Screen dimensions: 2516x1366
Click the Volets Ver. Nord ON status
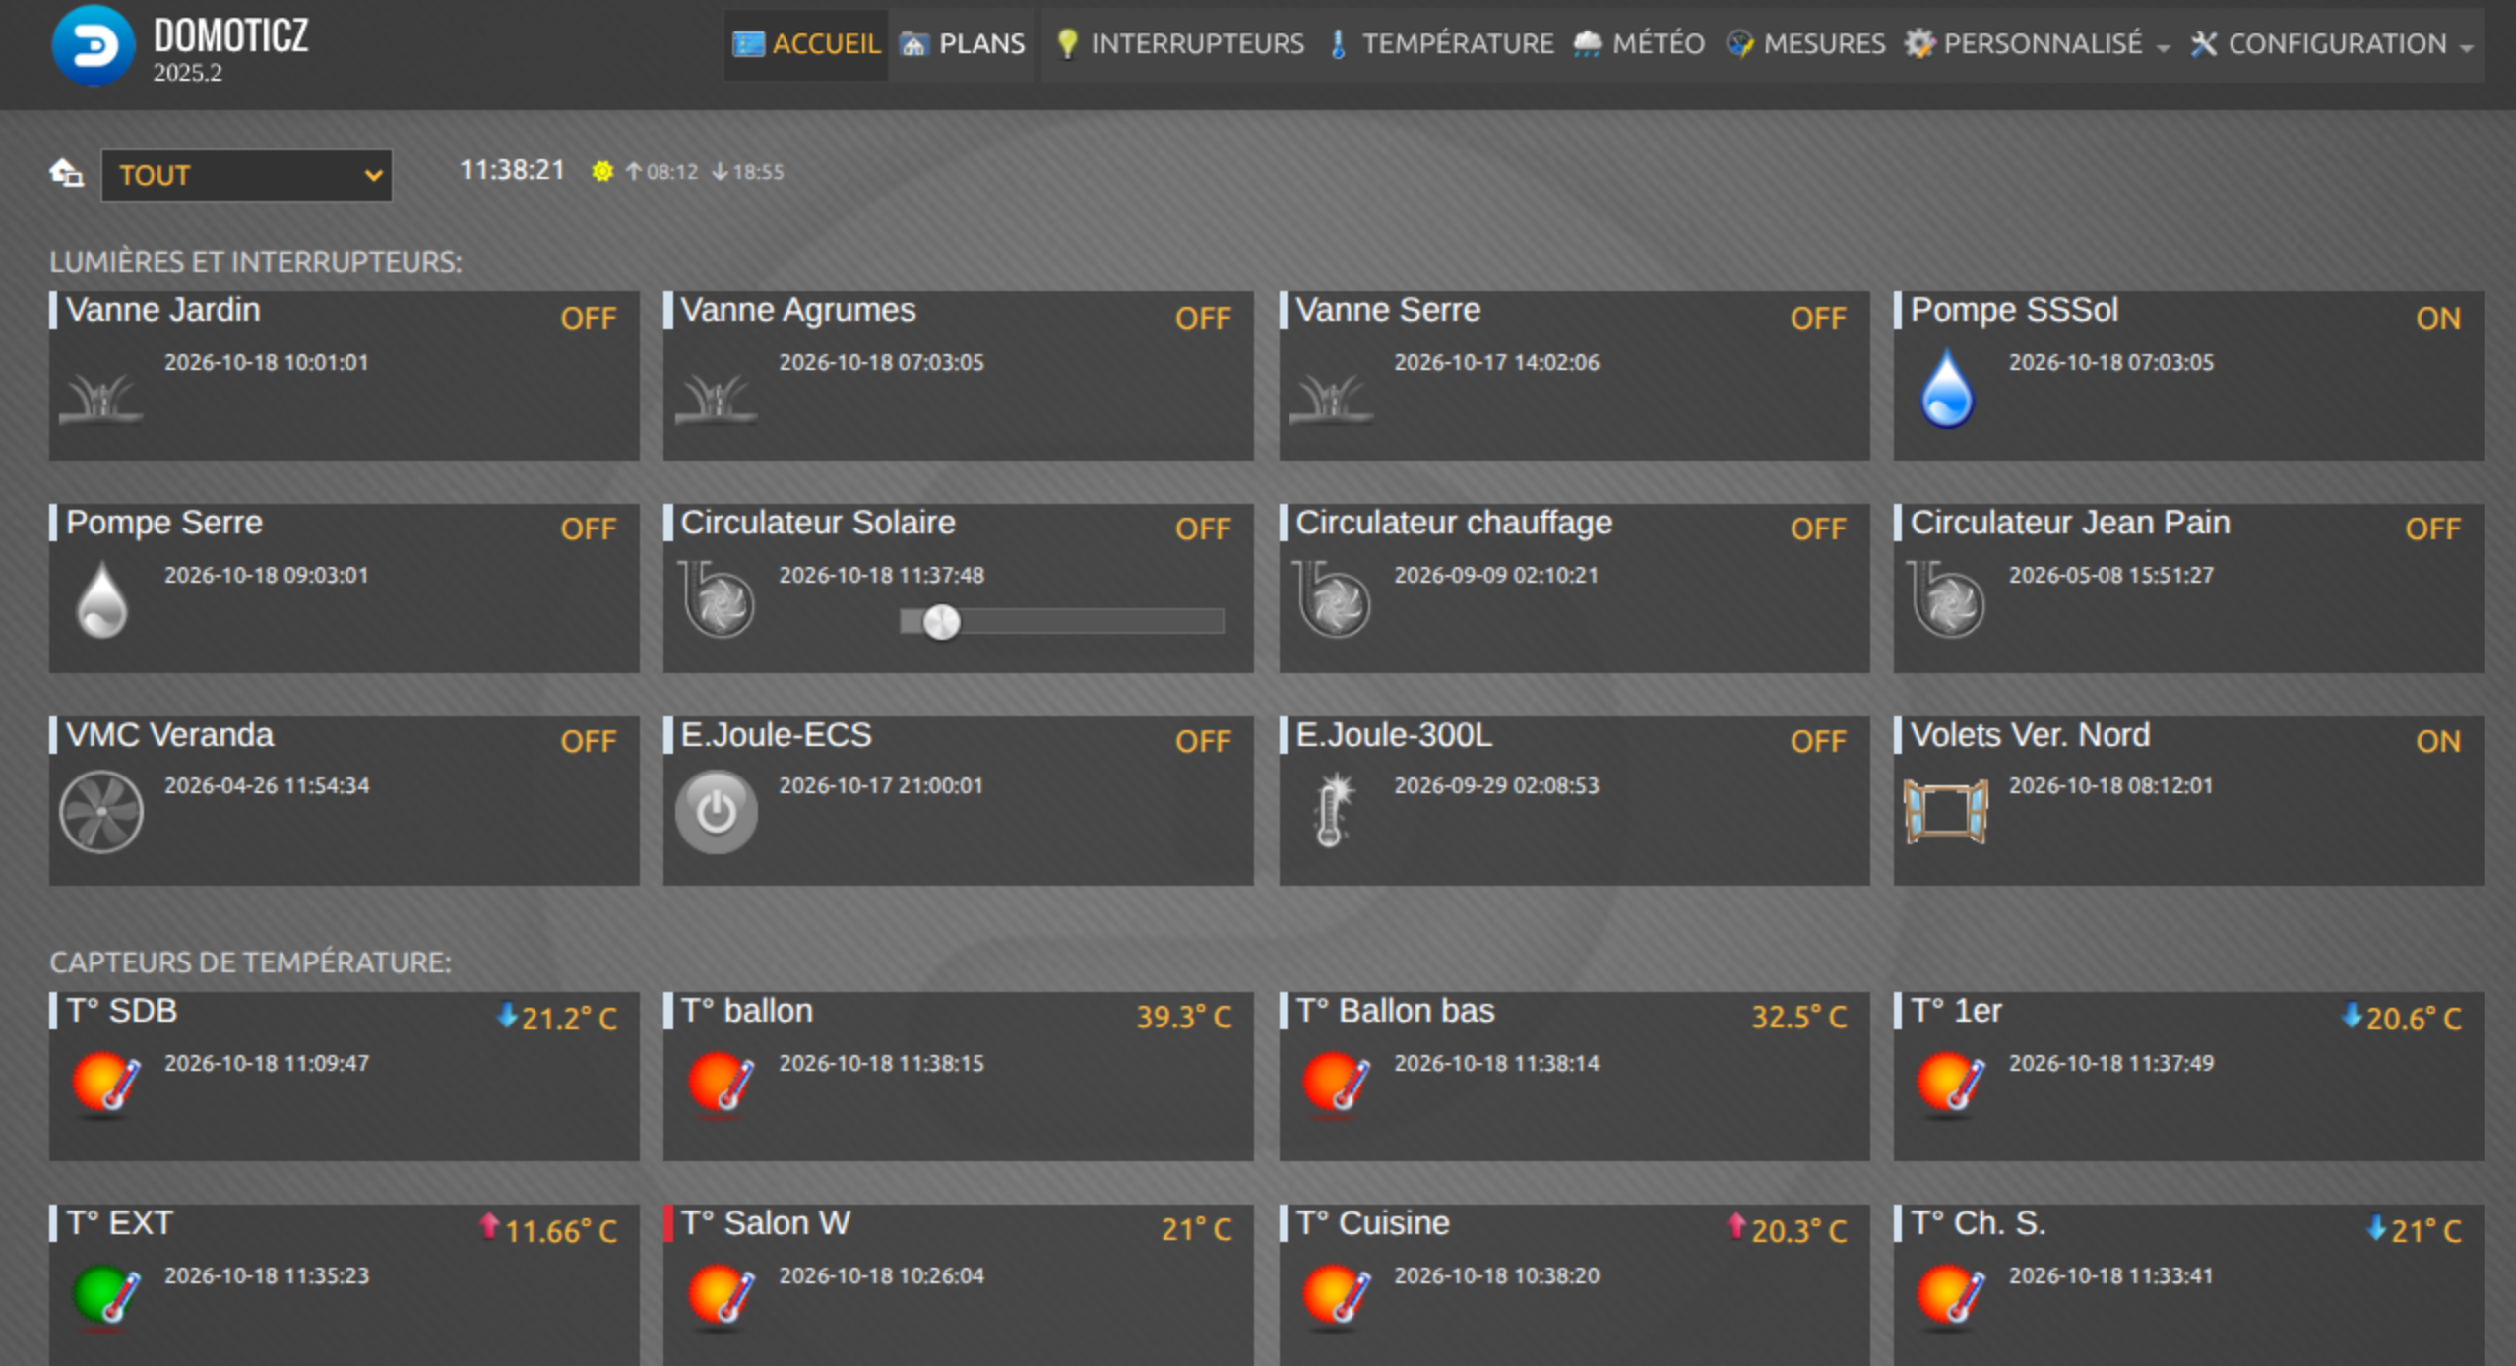pyautogui.click(x=2437, y=741)
